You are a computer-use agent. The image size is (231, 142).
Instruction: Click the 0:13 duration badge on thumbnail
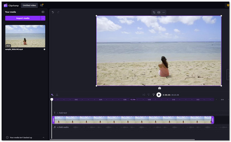[8, 46]
